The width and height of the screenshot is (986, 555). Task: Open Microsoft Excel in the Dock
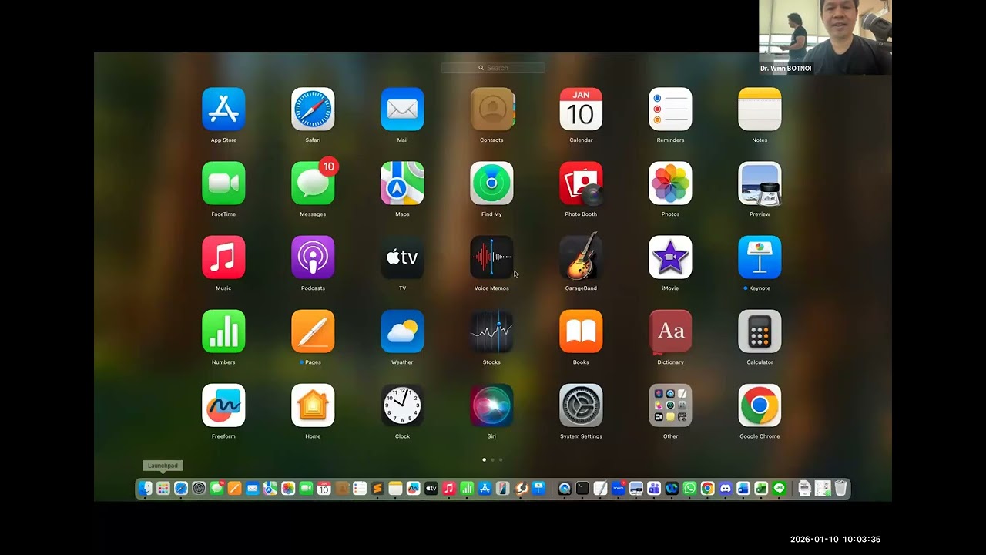coord(761,488)
